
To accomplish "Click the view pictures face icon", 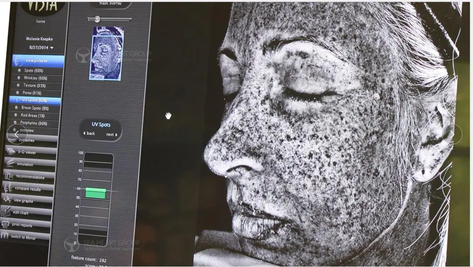I will [18, 61].
